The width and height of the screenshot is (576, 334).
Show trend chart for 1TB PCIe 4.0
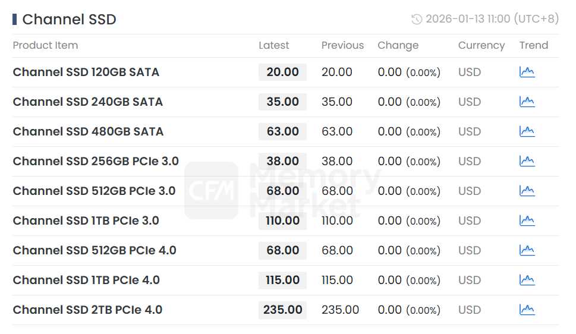coord(527,280)
